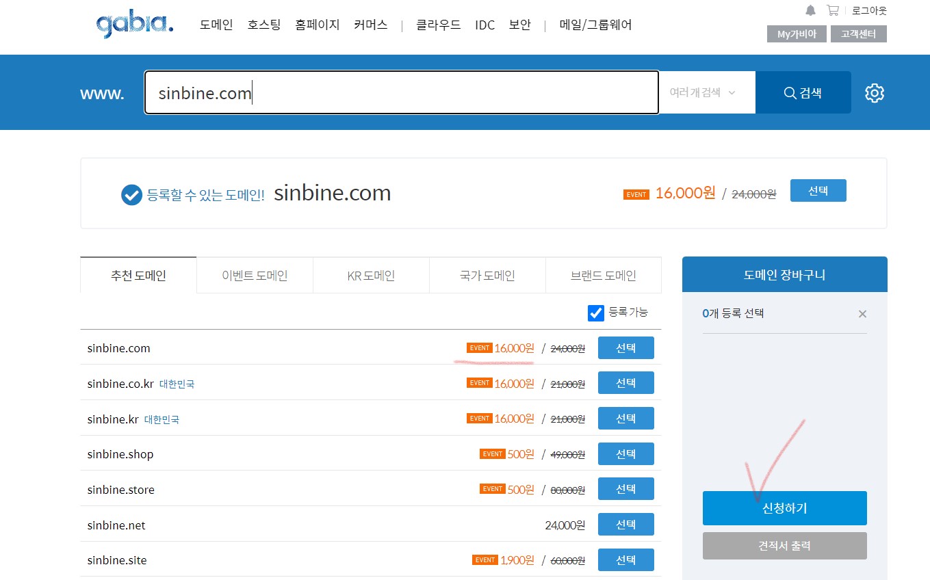Open the 고객센터 button
930x580 pixels.
pos(859,34)
